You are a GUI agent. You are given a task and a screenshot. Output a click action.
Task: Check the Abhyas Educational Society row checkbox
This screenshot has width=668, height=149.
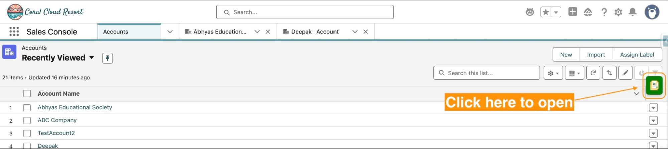[27, 108]
